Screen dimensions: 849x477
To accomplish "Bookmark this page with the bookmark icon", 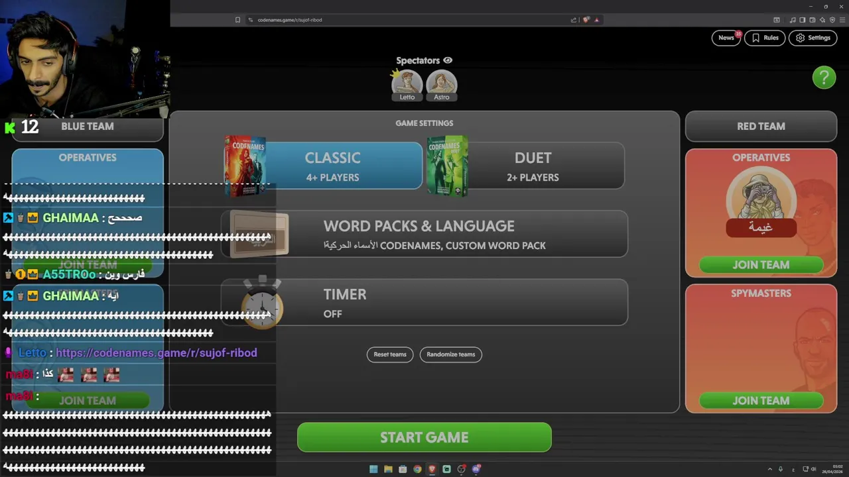I will click(237, 20).
